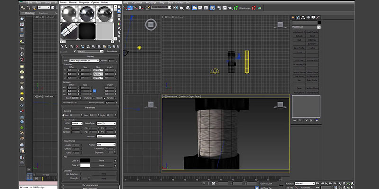Screen dimensions: 379x189
Task: Click the BerconNoise map type button
Action: pyautogui.click(x=112, y=51)
